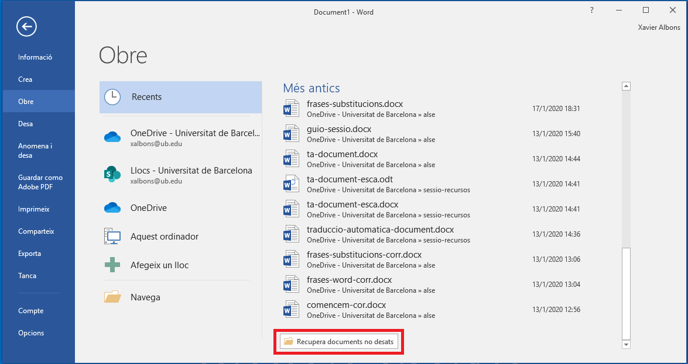Open traduccio-automatica-document.docx from the list

(380, 230)
